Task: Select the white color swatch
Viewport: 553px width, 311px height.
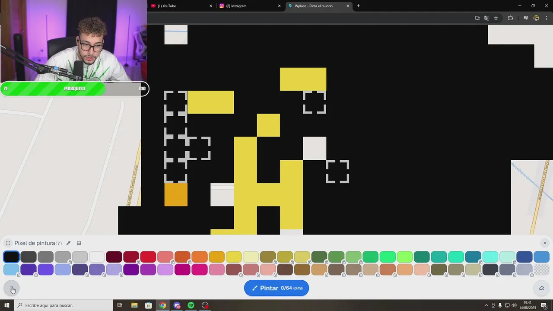Action: pyautogui.click(x=97, y=257)
